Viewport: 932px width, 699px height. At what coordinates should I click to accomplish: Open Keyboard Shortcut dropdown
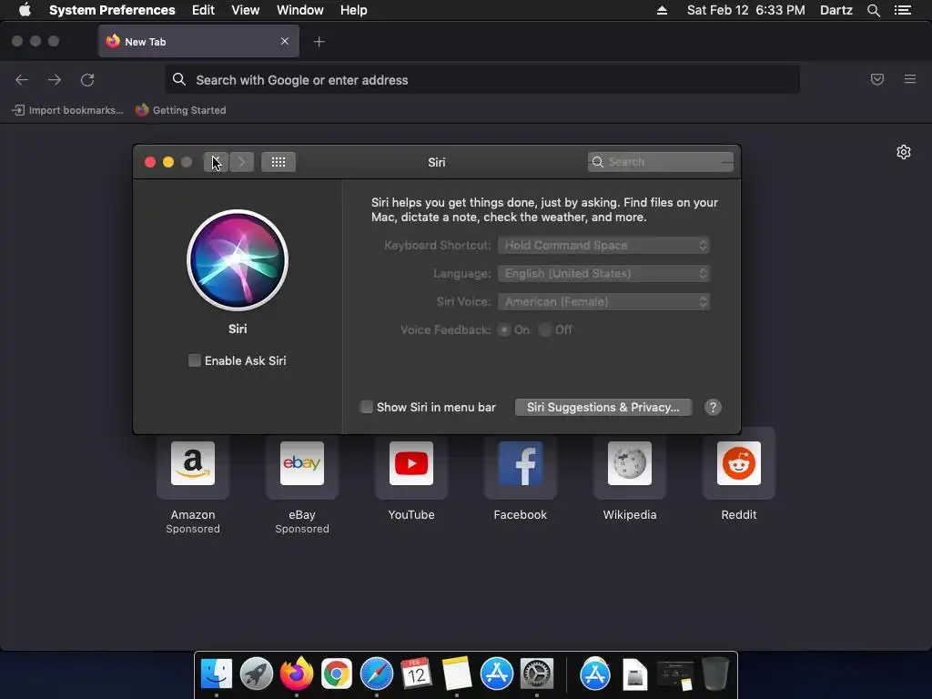(604, 245)
